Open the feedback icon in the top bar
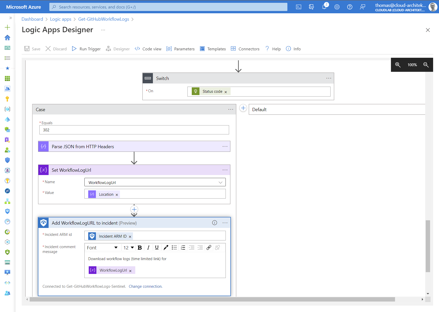 tap(363, 7)
